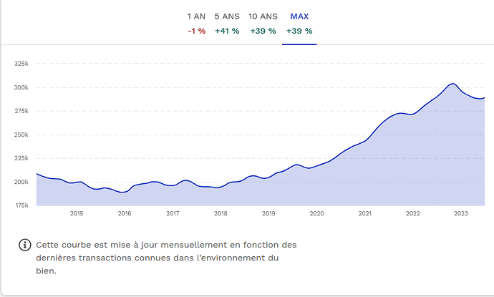Click the 200k y-axis label
The image size is (494, 297).
[x=21, y=182]
